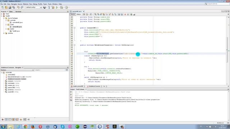Switch to the History editor view
The height and width of the screenshot is (129, 230).
[x=79, y=14]
